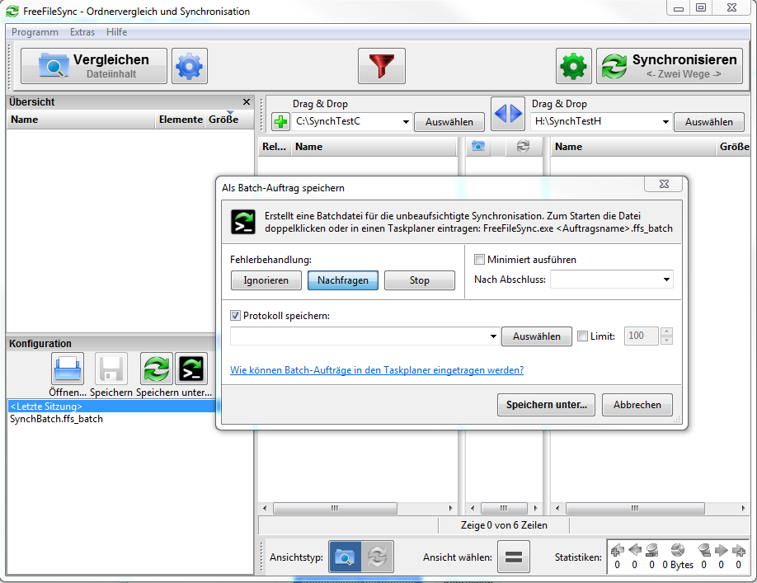The image size is (757, 583).
Task: Click the Vergleichen compare button
Action: (x=94, y=66)
